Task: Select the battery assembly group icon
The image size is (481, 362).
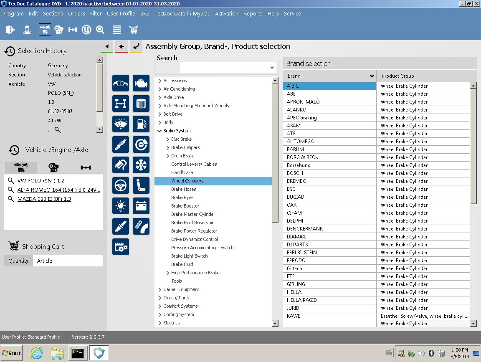Action: coord(141,206)
